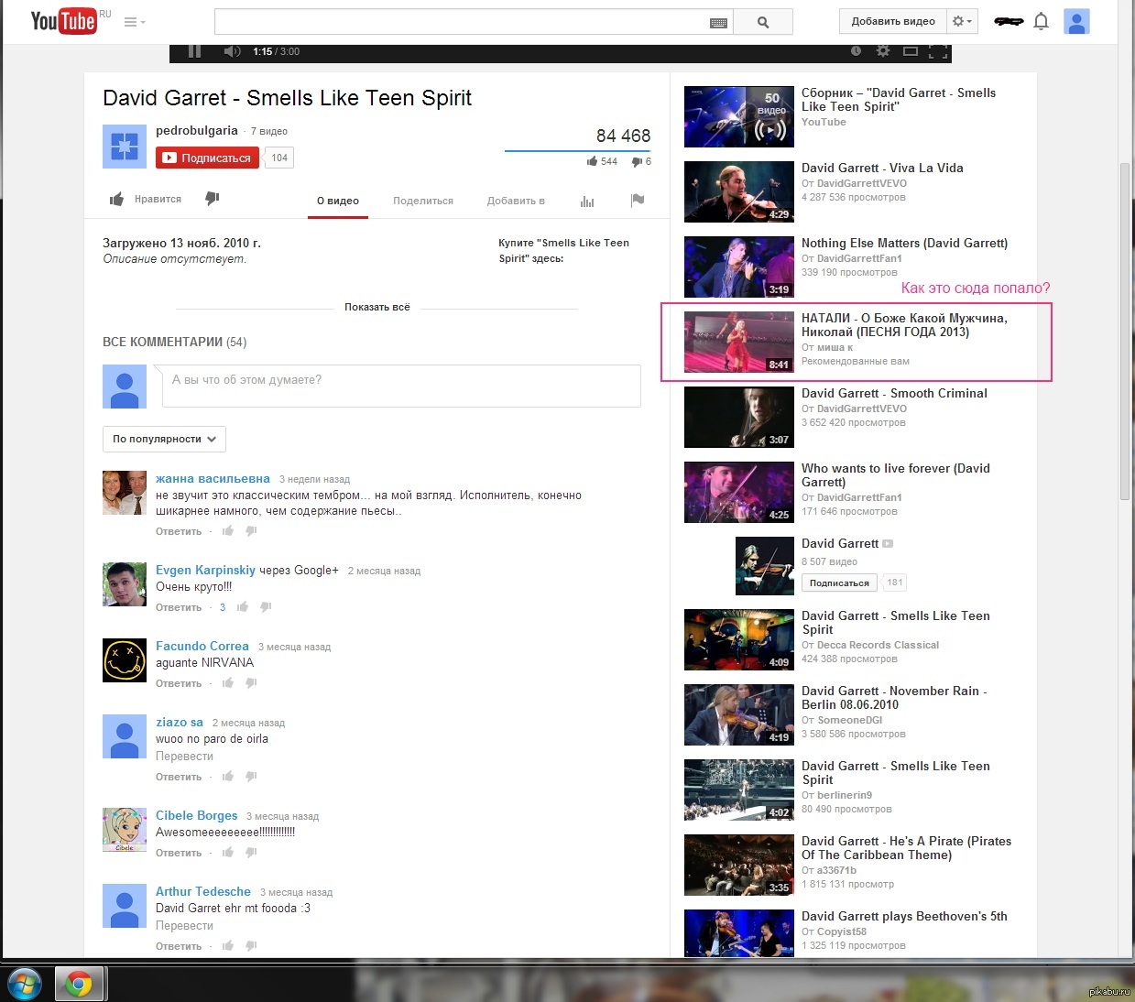Screen dimensions: 1135x1002
Task: Click the search magnifier button
Action: (x=763, y=22)
